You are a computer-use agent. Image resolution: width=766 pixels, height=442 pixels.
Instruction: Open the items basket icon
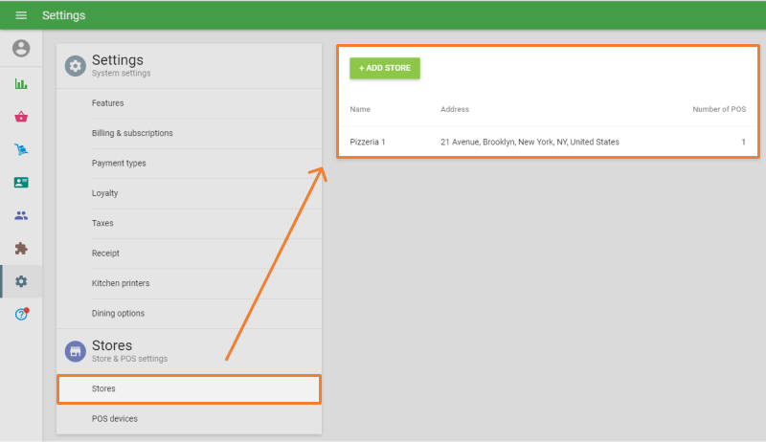21,117
